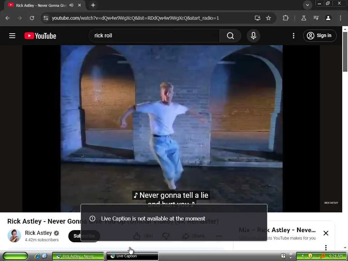
Task: Open the Mix panel three-dot options
Action: [326, 247]
